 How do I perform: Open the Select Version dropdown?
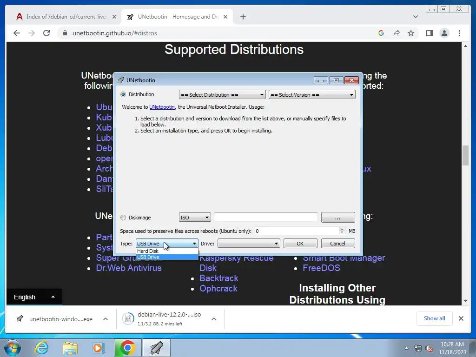(x=312, y=95)
